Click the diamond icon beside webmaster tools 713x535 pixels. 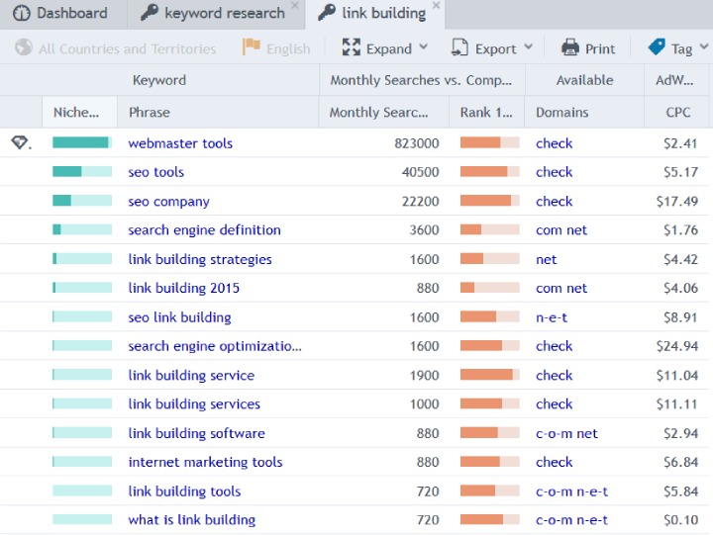coord(20,142)
